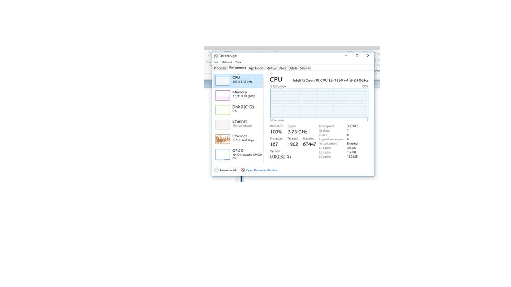Expand the File menu
Image resolution: width=511 pixels, height=287 pixels.
[x=216, y=62]
